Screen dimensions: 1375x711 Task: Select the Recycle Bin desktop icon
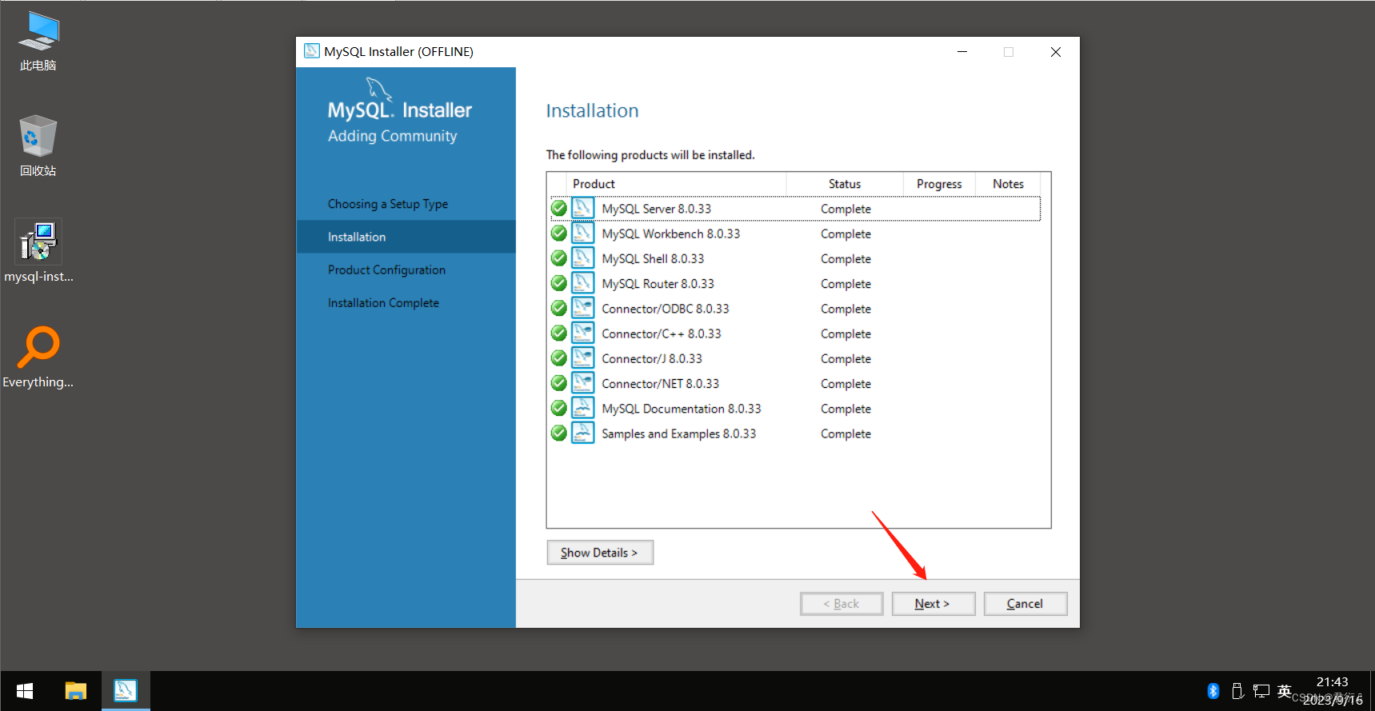[x=38, y=146]
